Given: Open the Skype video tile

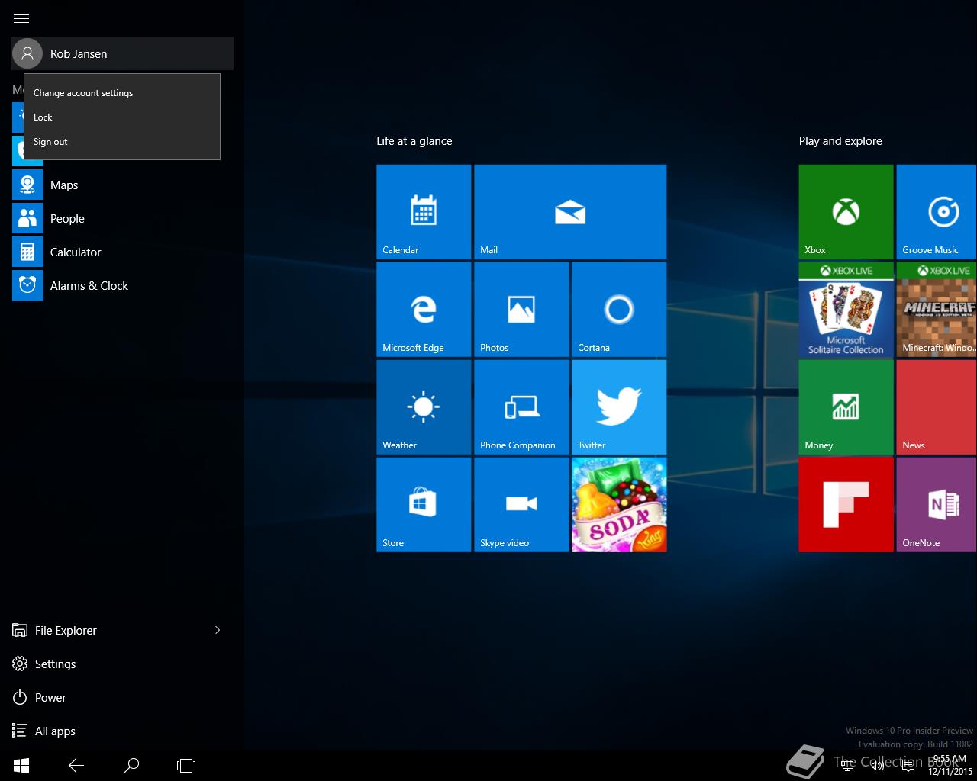Looking at the screenshot, I should 521,505.
